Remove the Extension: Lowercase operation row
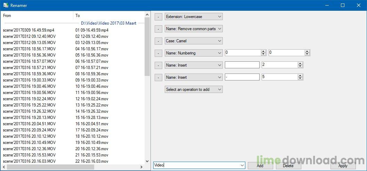The width and height of the screenshot is (367, 171). (158, 17)
